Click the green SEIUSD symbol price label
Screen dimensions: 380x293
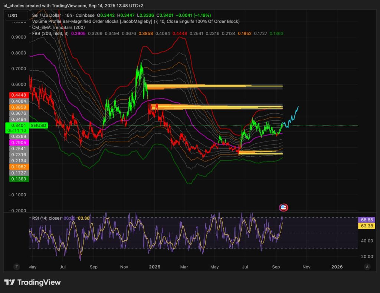(38, 126)
